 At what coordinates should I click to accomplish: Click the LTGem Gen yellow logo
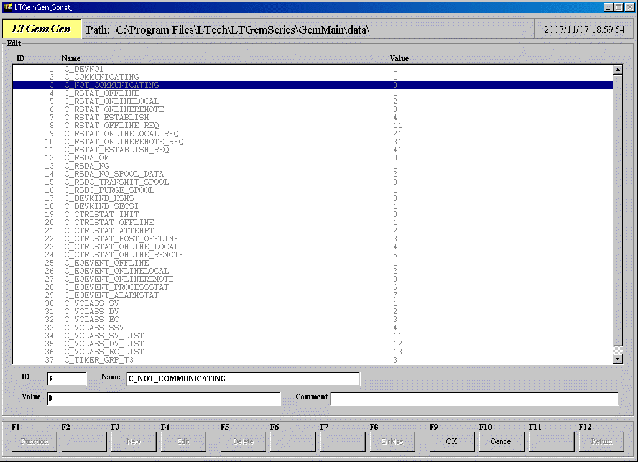pos(42,29)
